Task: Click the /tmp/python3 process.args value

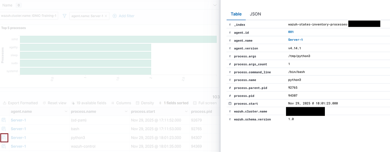Action: click(299, 56)
